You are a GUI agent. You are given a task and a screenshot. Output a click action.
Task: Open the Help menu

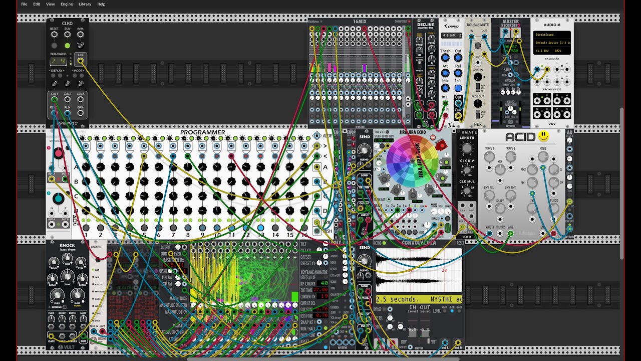(x=101, y=4)
